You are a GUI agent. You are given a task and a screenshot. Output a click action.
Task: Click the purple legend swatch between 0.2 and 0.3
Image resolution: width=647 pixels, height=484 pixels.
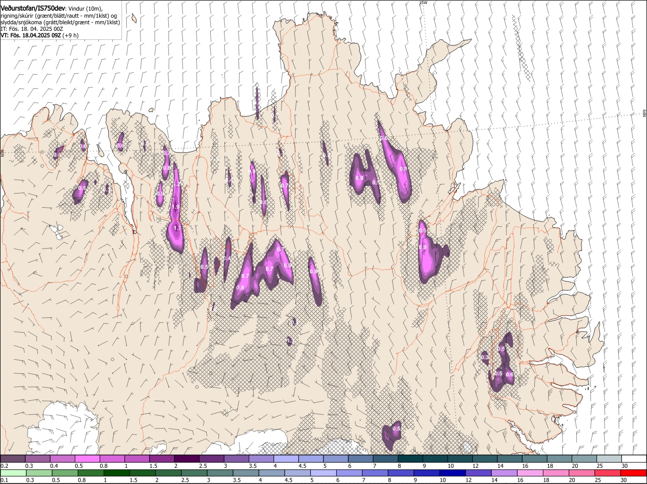(13, 459)
